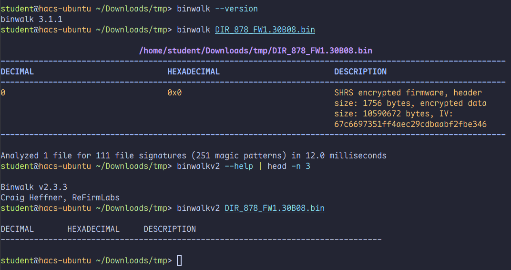
Task: Click the DESCRIPTION header in the upper table
Action: [360, 72]
